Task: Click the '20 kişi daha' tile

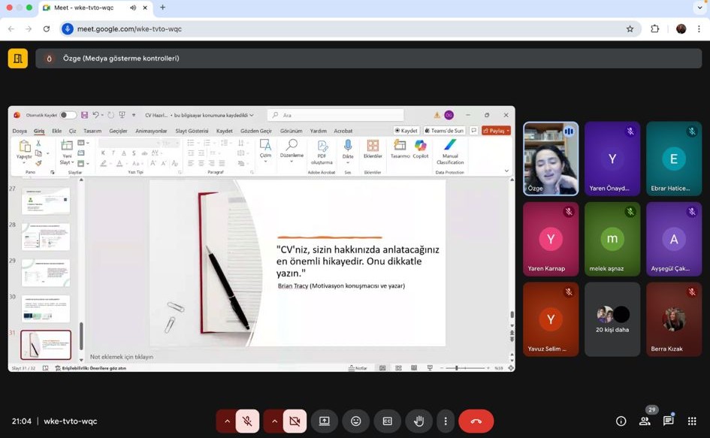Action: click(612, 319)
